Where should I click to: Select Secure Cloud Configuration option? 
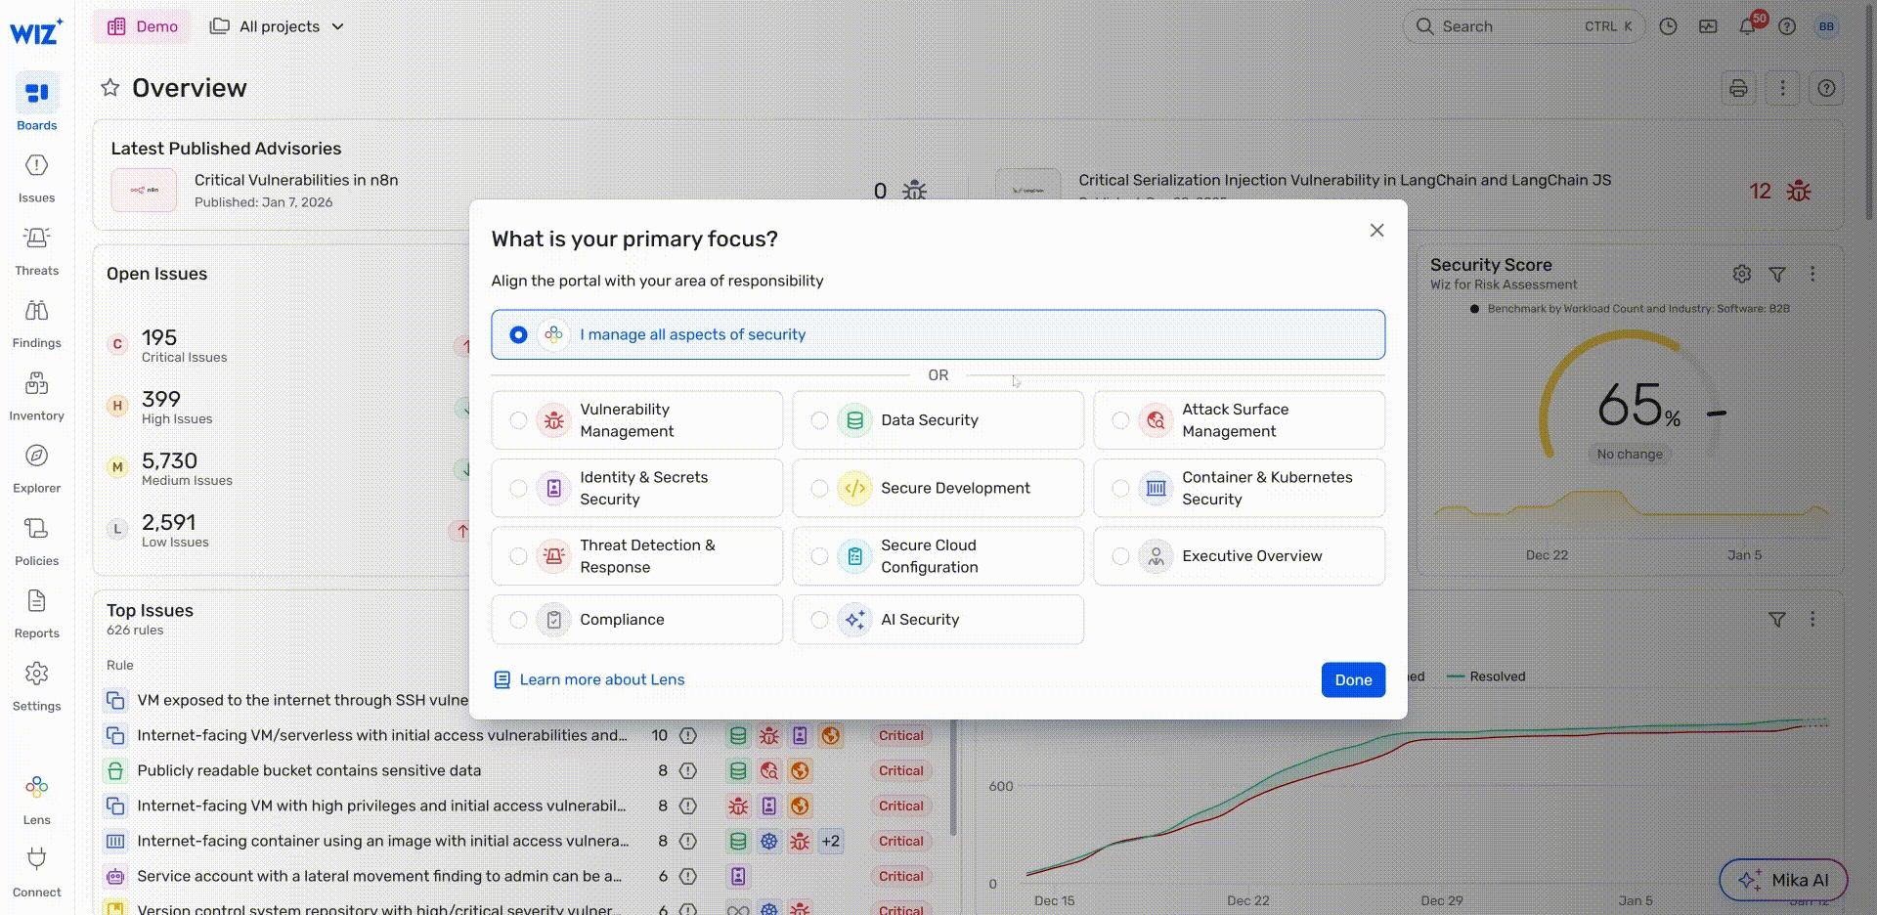[x=938, y=556]
